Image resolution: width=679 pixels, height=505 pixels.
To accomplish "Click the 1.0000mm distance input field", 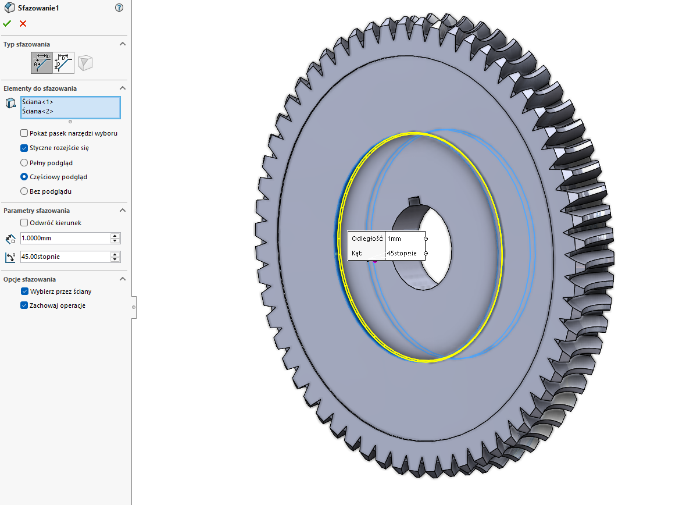I will [65, 238].
